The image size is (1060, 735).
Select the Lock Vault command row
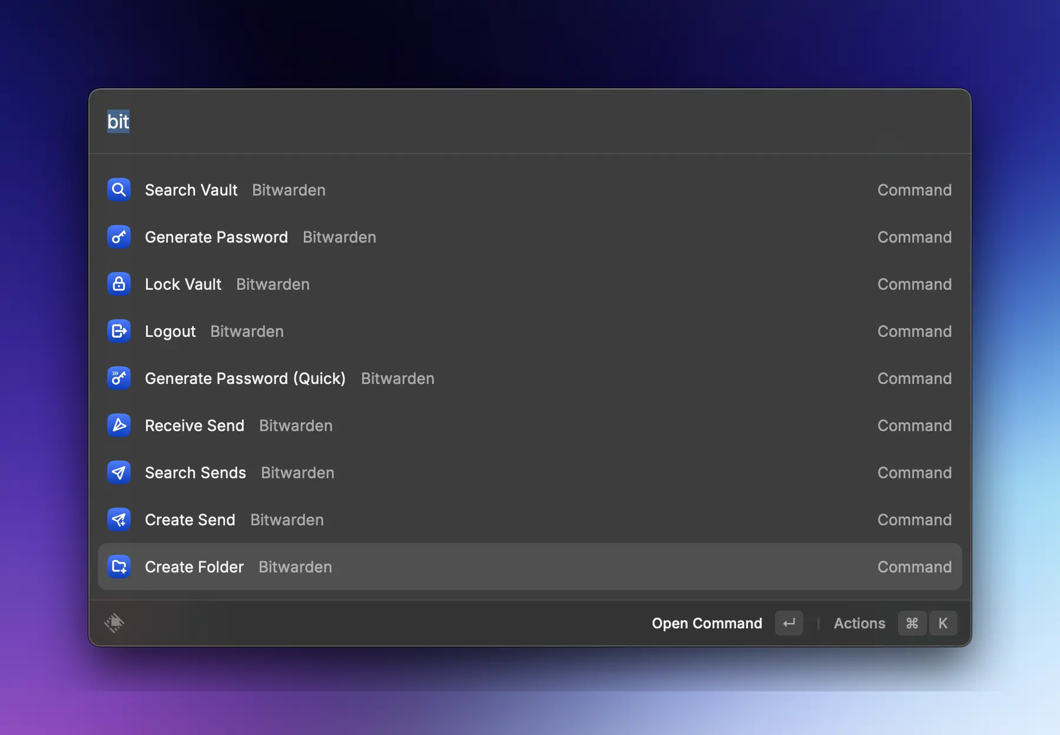(x=412, y=284)
